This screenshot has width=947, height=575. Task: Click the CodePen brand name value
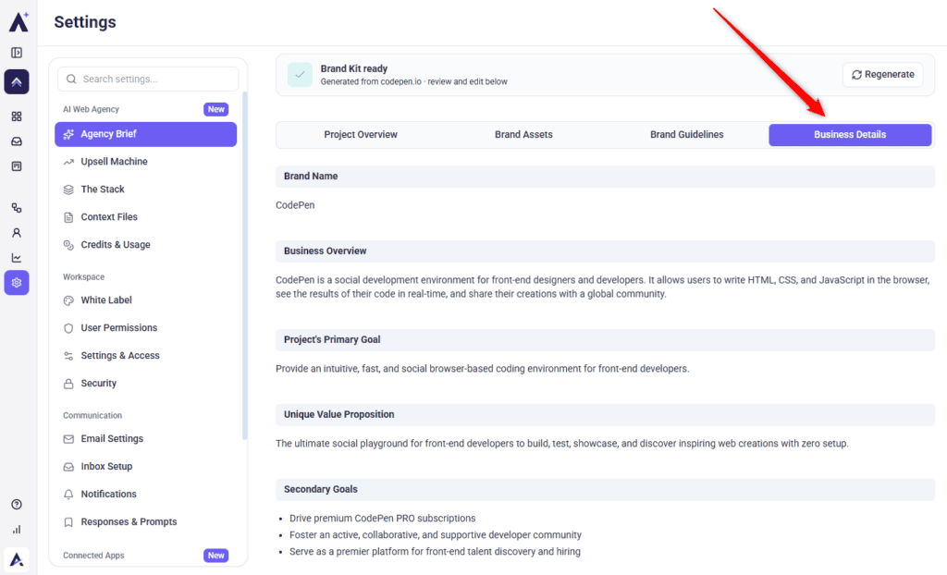click(295, 205)
